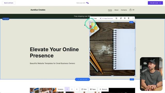Open Full edit mode

click(x=155, y=3)
